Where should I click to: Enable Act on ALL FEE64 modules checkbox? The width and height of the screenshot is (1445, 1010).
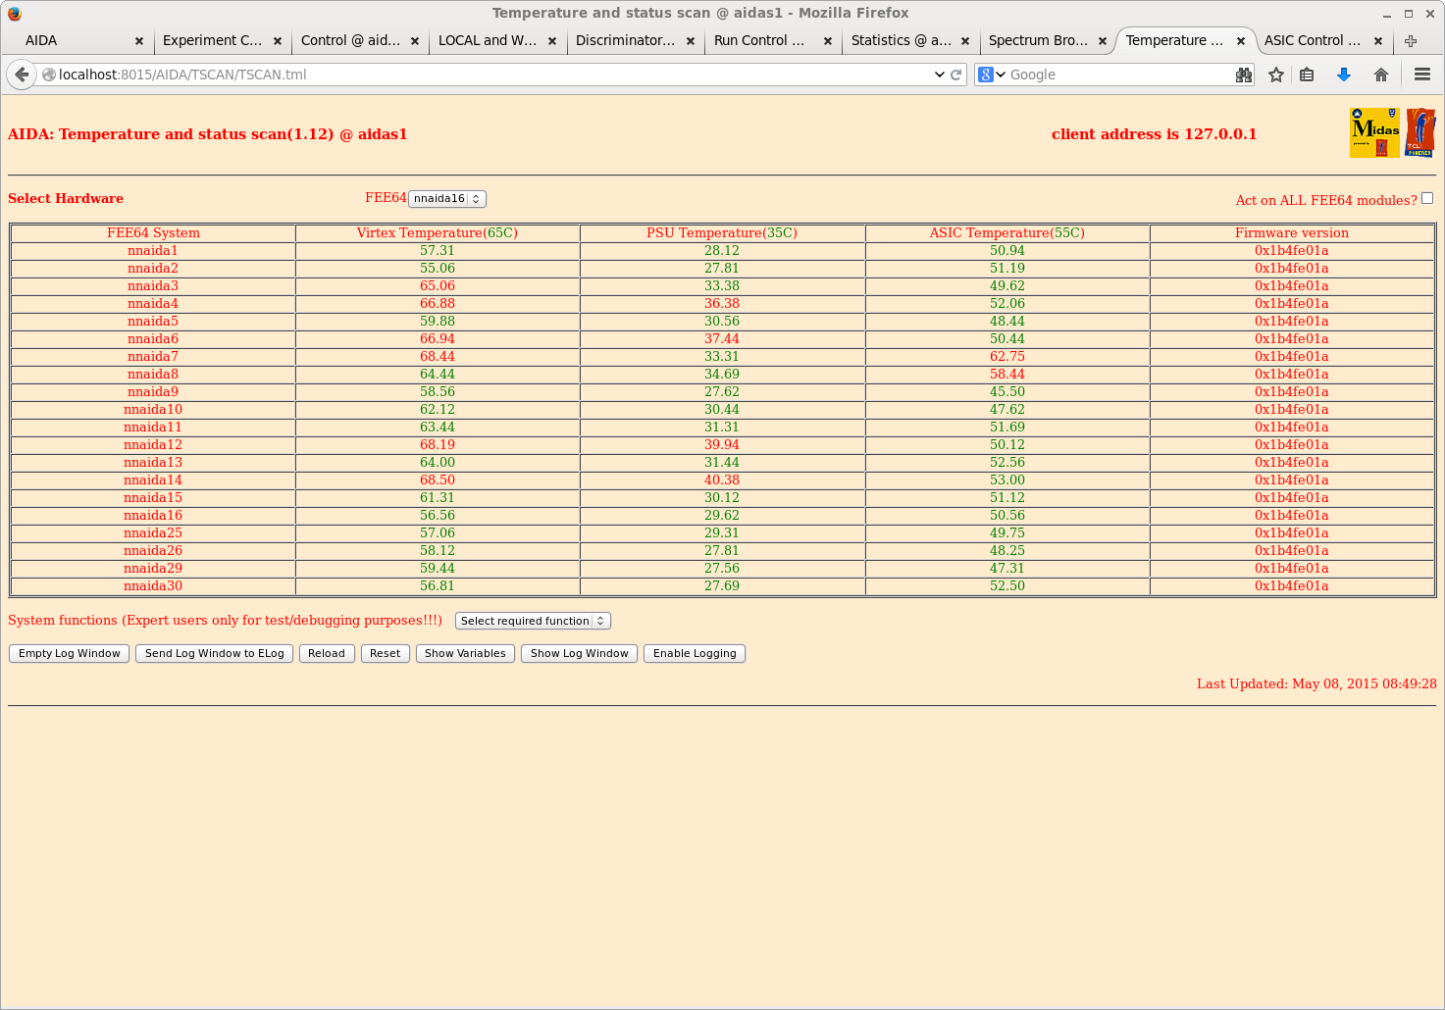pos(1427,198)
